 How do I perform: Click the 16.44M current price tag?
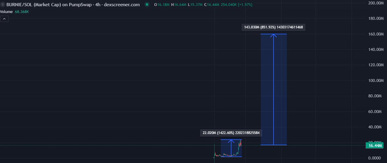[x=374, y=146]
